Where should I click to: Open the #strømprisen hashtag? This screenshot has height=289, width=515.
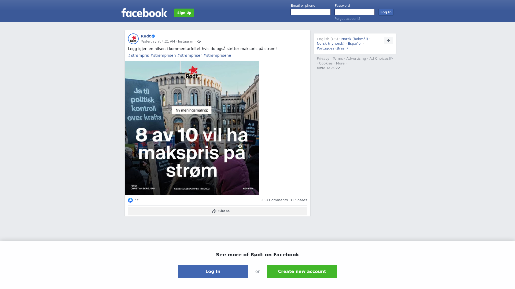coord(163,55)
